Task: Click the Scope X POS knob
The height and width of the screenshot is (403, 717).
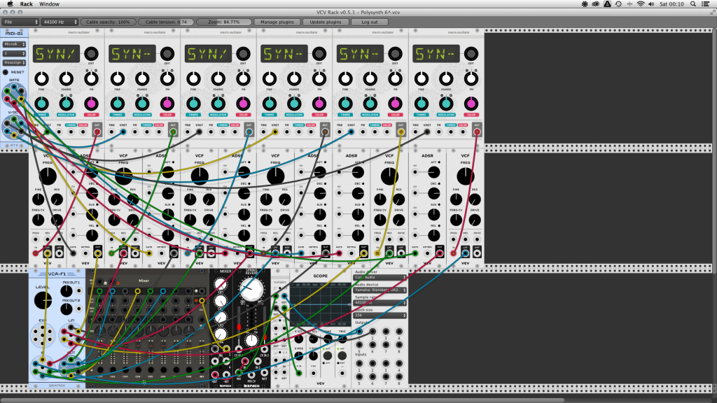Action: pyautogui.click(x=298, y=356)
